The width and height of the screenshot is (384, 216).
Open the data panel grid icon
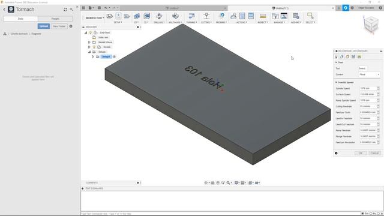click(83, 8)
